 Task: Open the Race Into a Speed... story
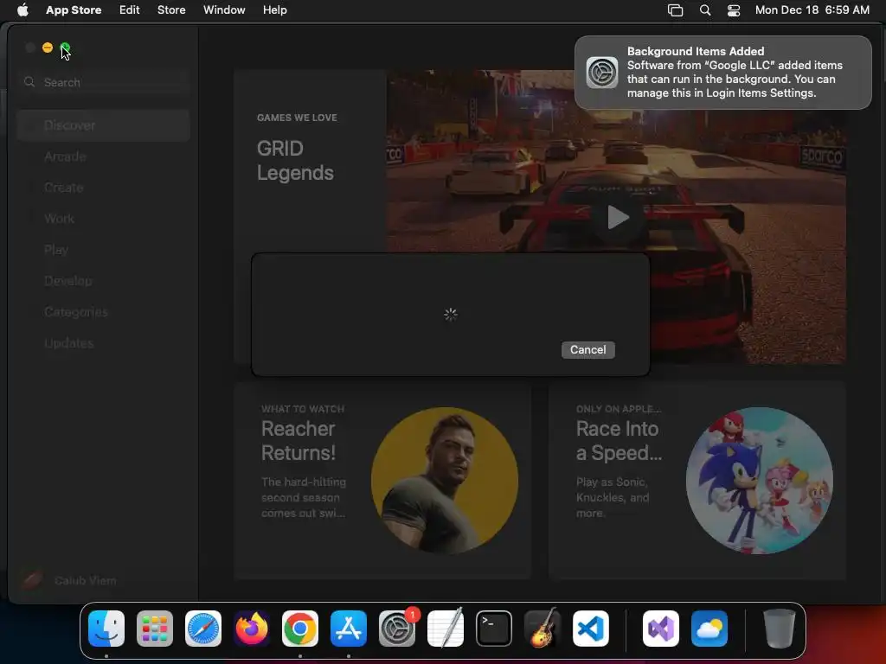pos(697,481)
